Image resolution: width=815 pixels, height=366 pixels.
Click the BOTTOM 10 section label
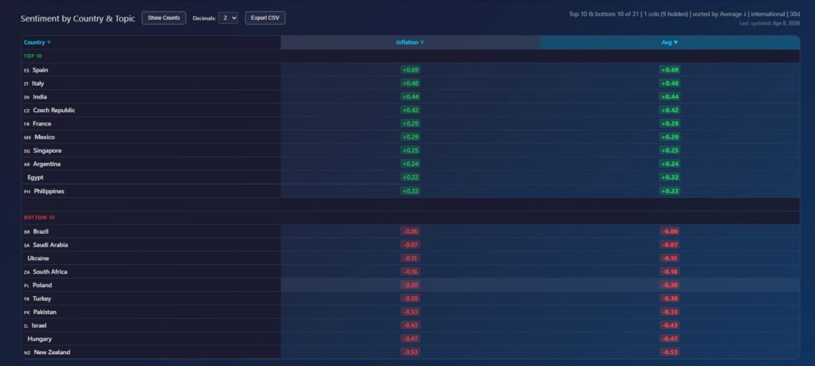pyautogui.click(x=39, y=218)
